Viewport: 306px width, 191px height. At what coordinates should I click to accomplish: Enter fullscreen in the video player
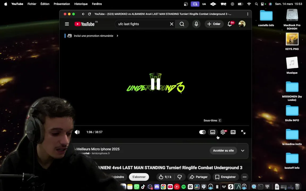click(x=243, y=132)
